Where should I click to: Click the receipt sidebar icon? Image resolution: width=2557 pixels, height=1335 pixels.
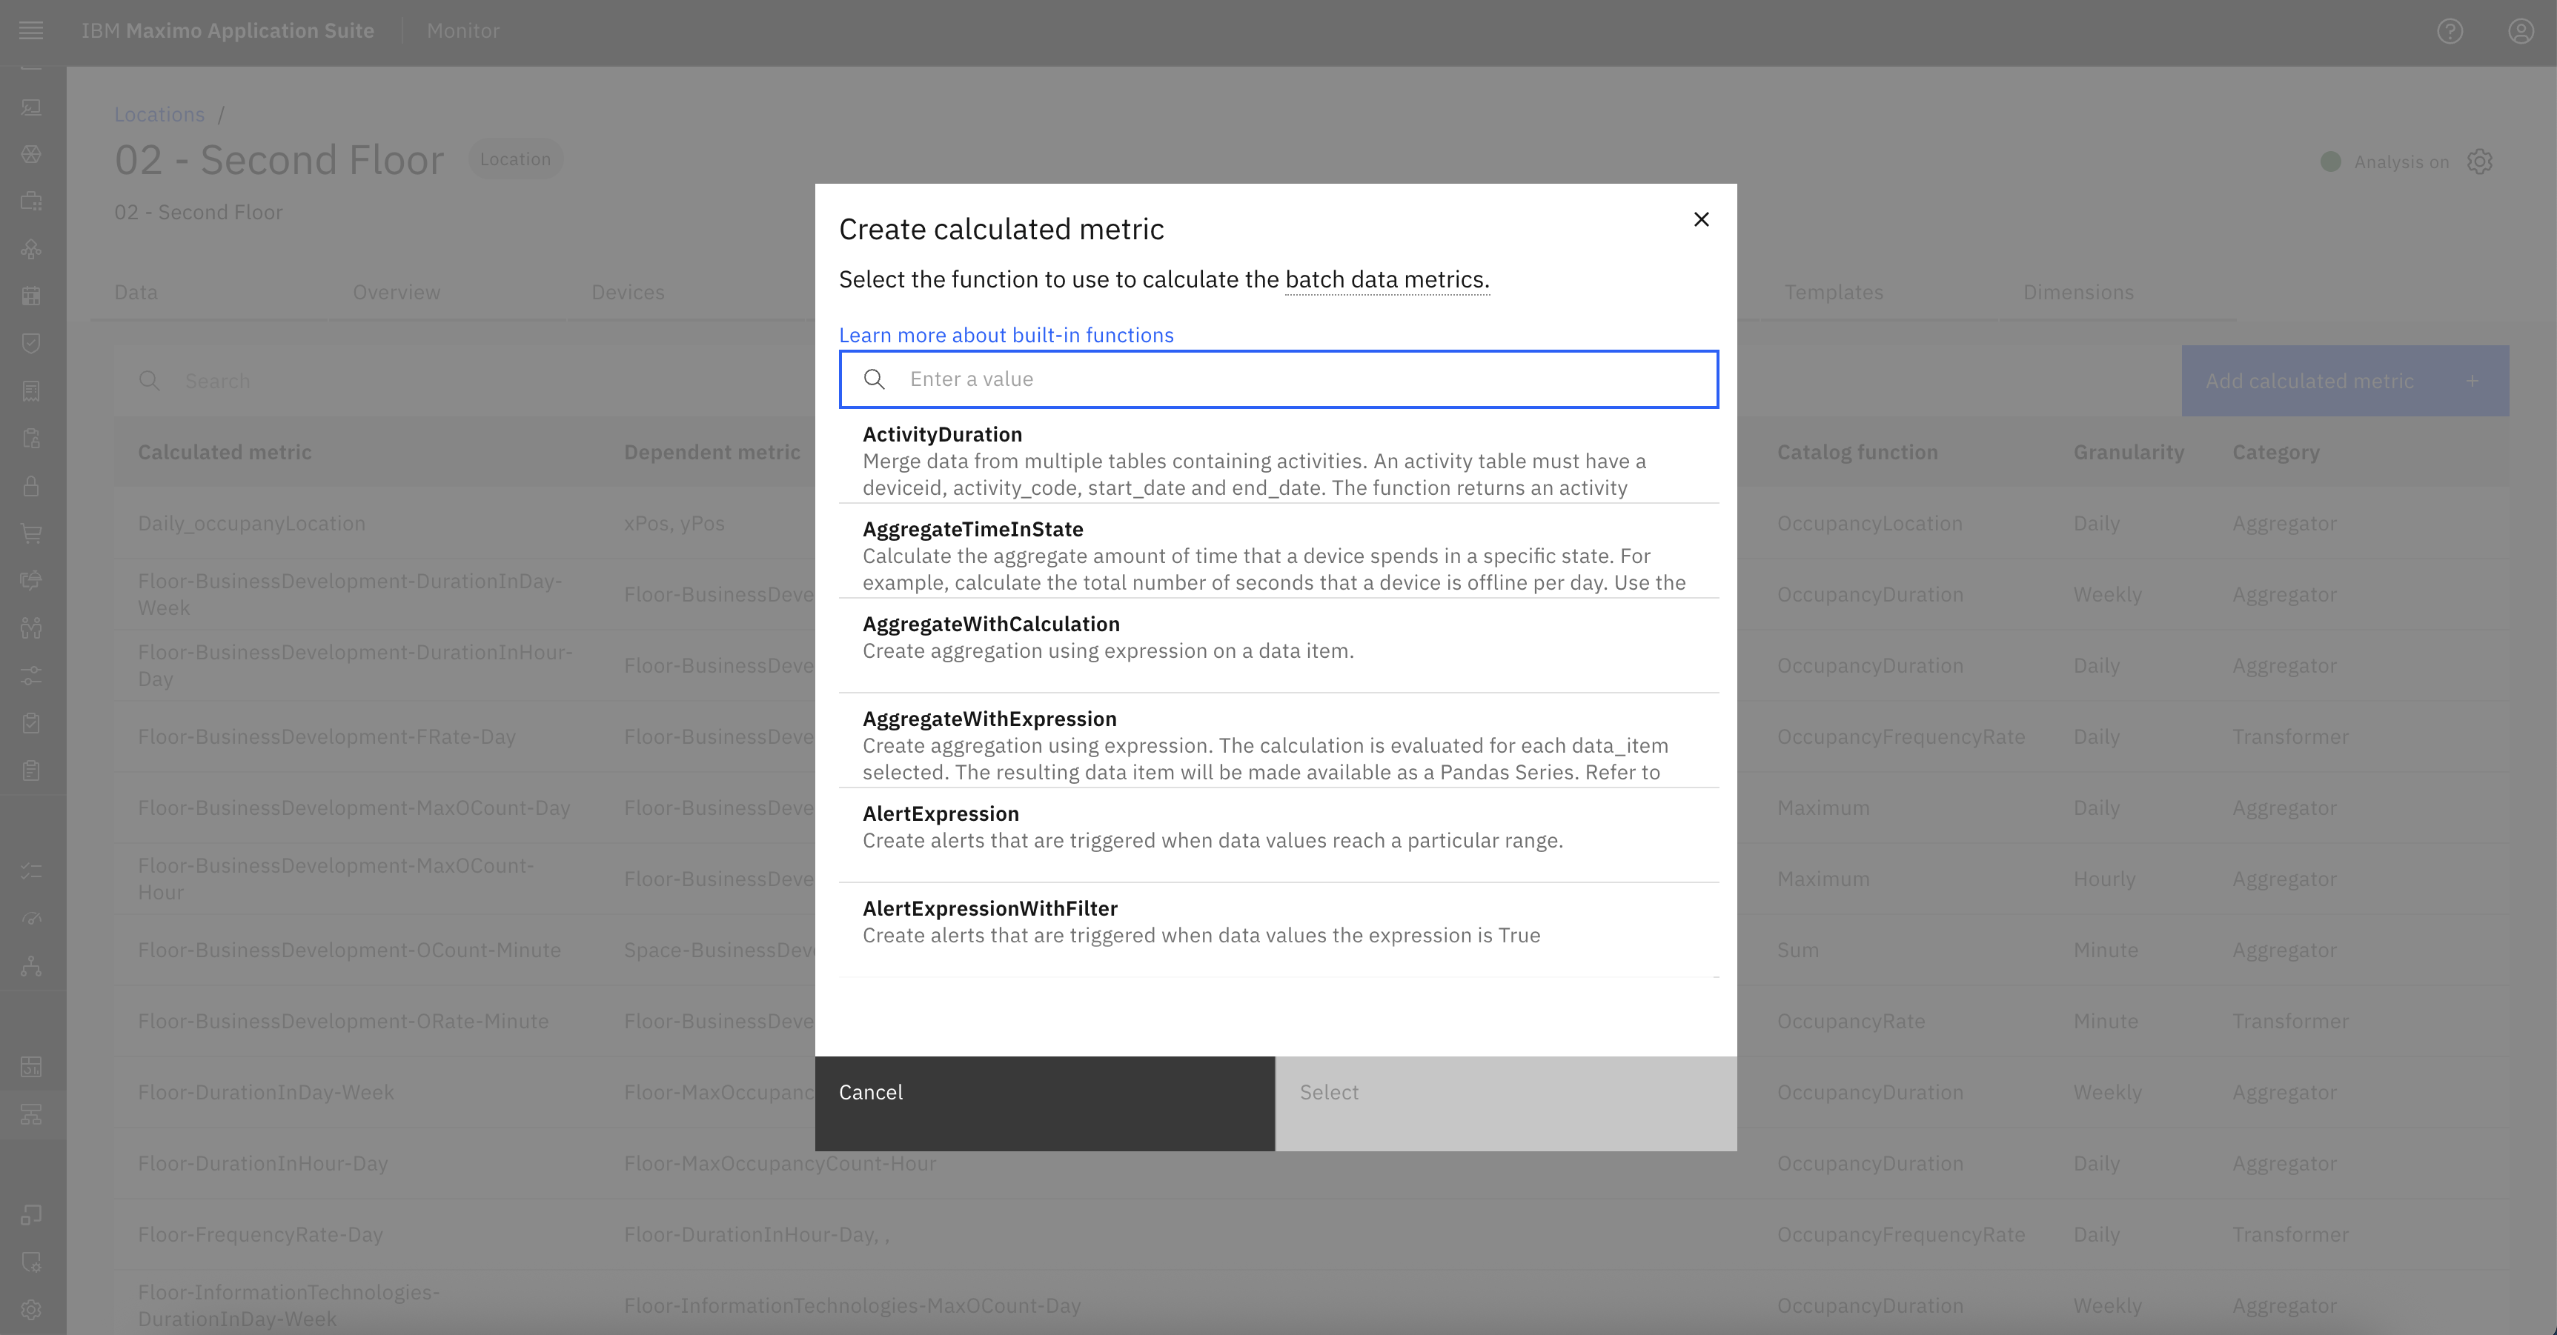[x=31, y=391]
